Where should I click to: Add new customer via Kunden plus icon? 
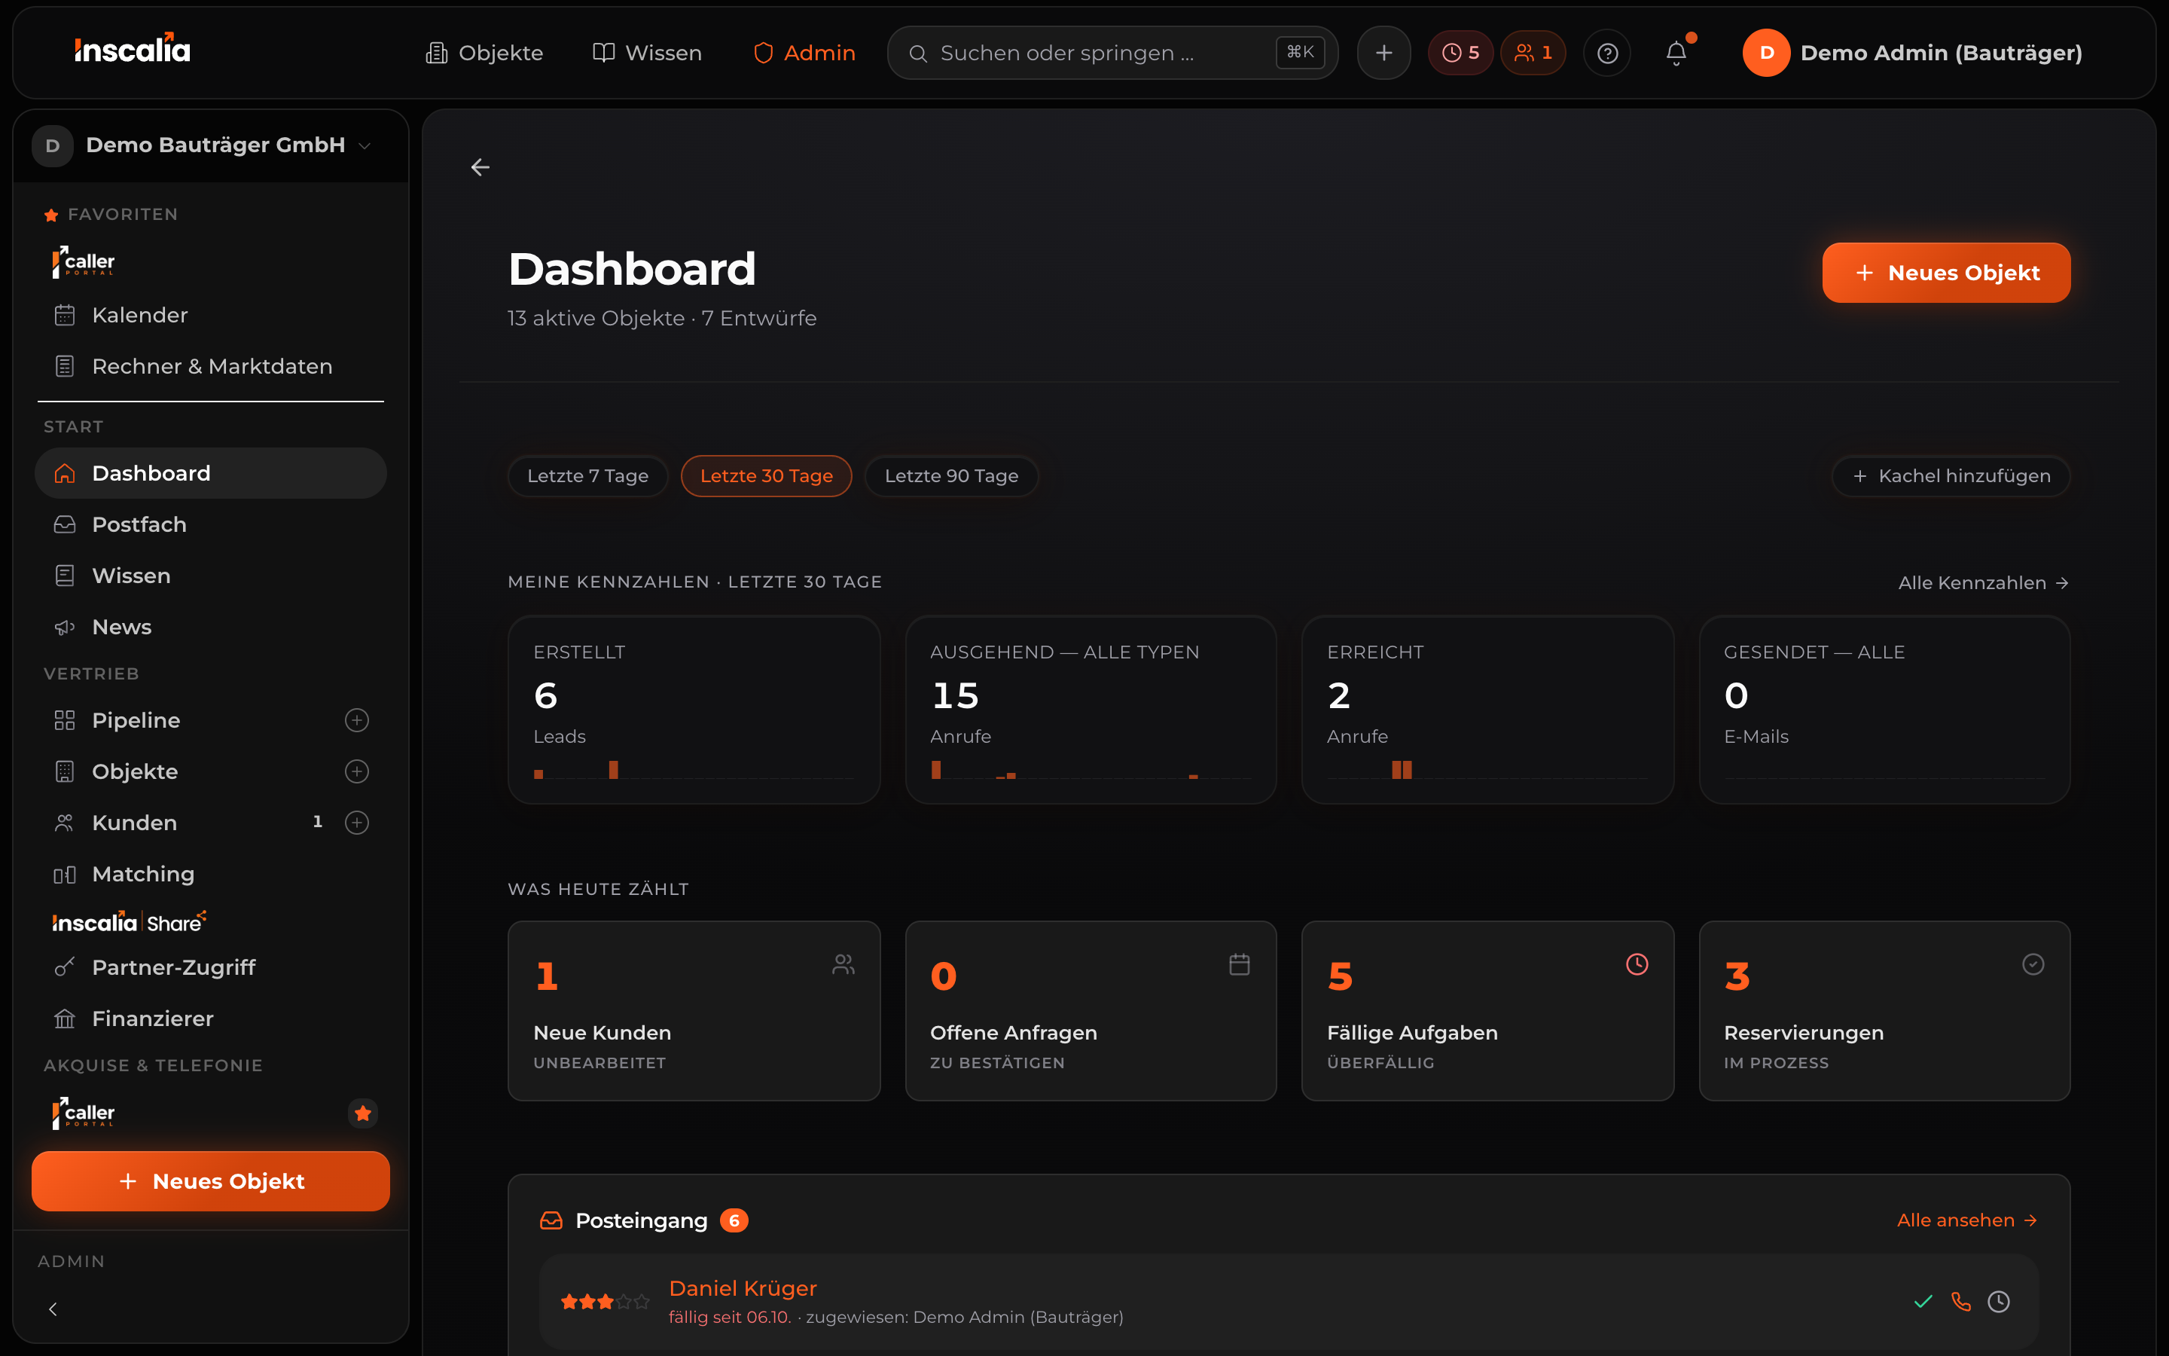coord(357,823)
